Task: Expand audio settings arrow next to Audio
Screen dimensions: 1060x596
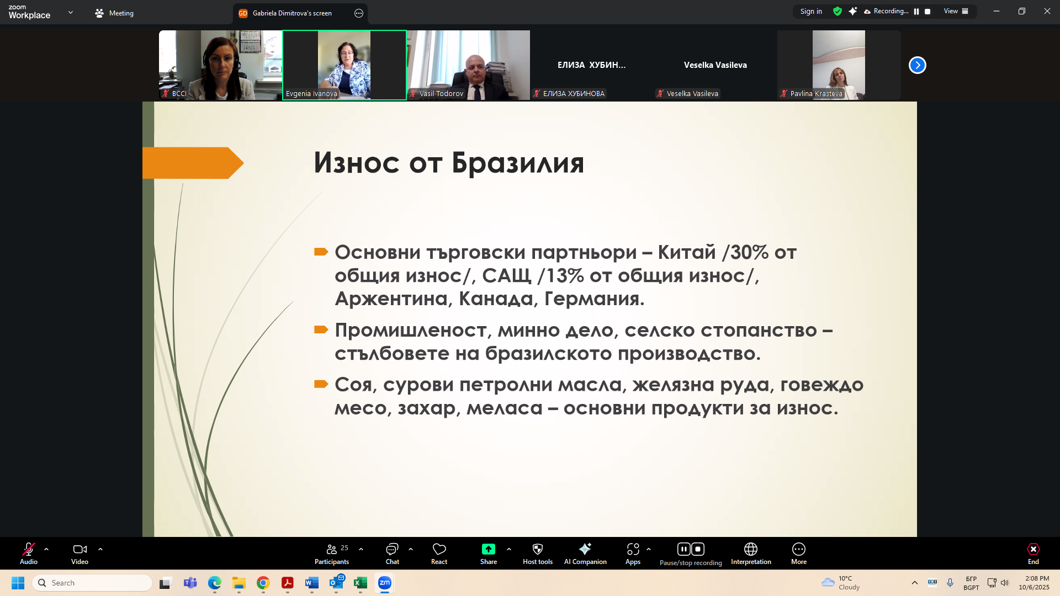Action: (x=46, y=549)
